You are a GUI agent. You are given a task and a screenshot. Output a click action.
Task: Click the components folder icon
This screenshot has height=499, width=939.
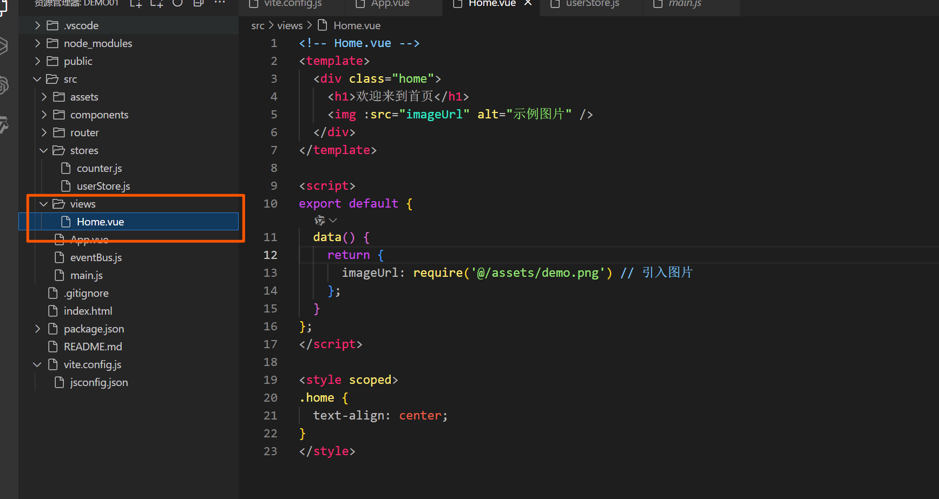point(59,115)
